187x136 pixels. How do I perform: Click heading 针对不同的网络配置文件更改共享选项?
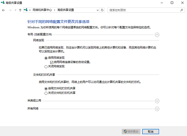pos(59,21)
